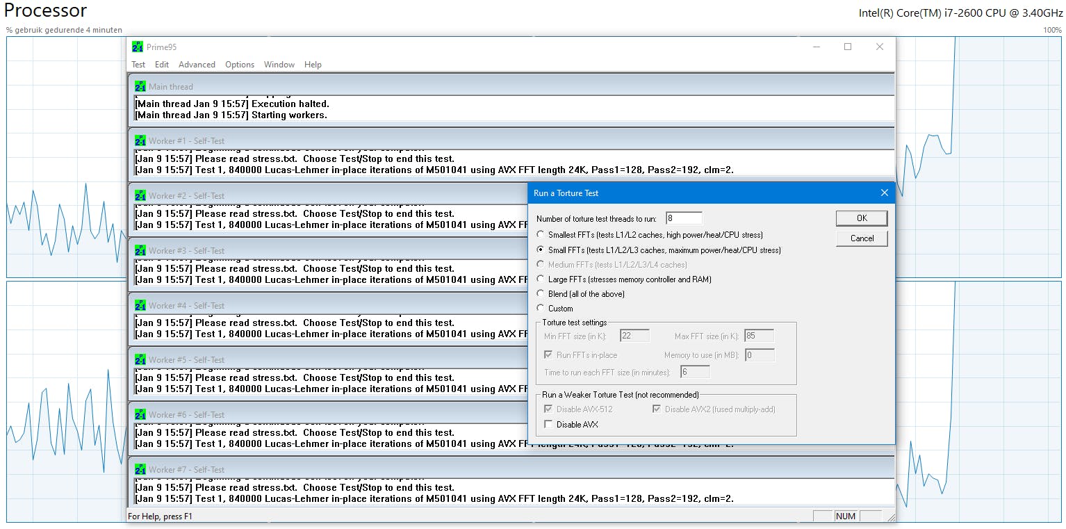Click the Prime95 app icon in title bar

pos(138,47)
